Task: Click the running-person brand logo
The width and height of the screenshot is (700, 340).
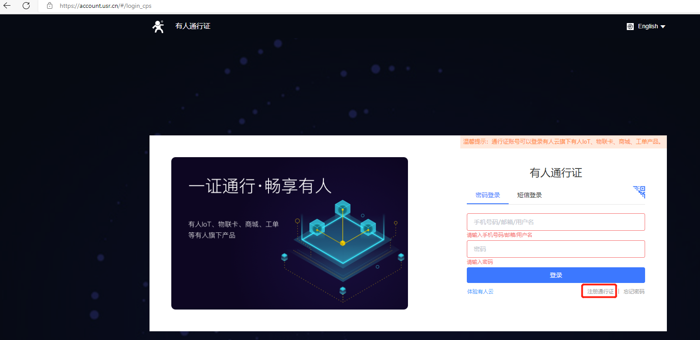Action: (158, 27)
